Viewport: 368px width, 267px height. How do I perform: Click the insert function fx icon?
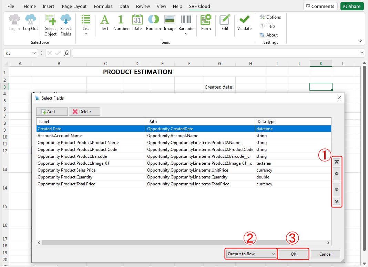tap(66, 53)
